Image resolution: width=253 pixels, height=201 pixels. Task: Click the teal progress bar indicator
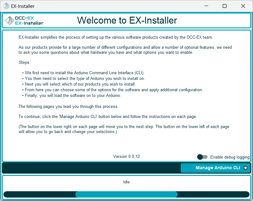[126, 194]
